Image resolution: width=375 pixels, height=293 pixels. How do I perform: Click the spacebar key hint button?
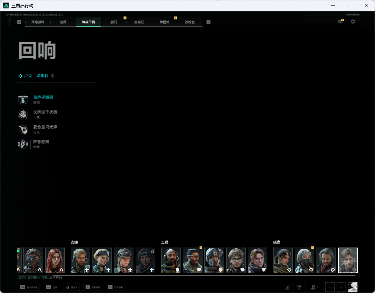[x=52, y=287]
